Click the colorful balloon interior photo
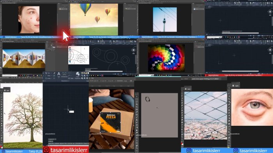 [x=166, y=58]
